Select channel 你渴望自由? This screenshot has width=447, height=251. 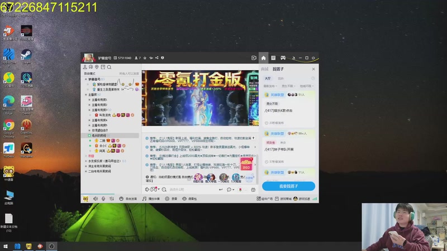click(x=99, y=131)
